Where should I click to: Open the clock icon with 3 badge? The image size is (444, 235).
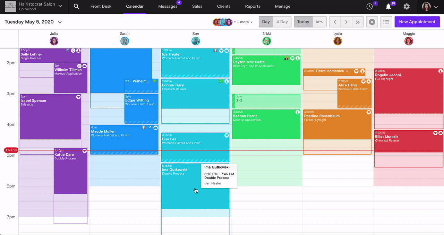click(370, 7)
